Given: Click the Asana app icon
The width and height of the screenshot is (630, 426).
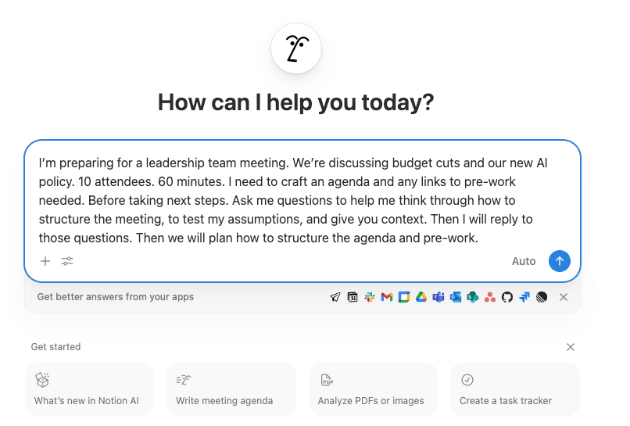Looking at the screenshot, I should coord(490,297).
